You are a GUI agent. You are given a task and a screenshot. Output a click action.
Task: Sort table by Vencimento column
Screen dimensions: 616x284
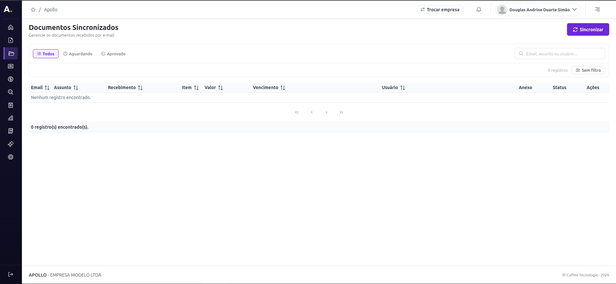283,87
